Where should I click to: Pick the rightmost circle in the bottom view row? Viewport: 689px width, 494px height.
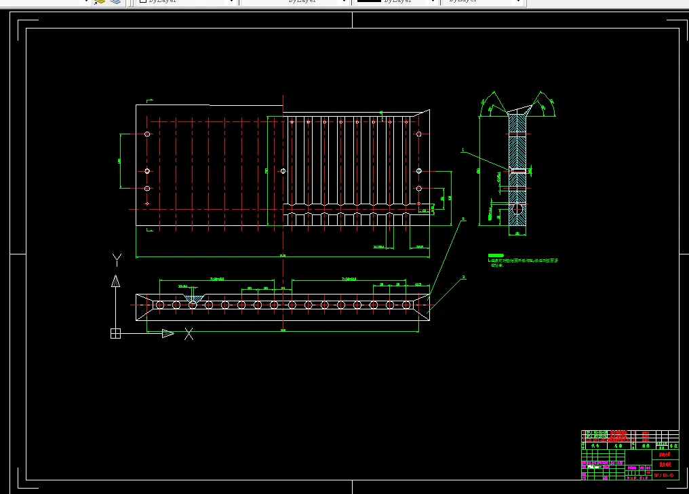coord(406,305)
